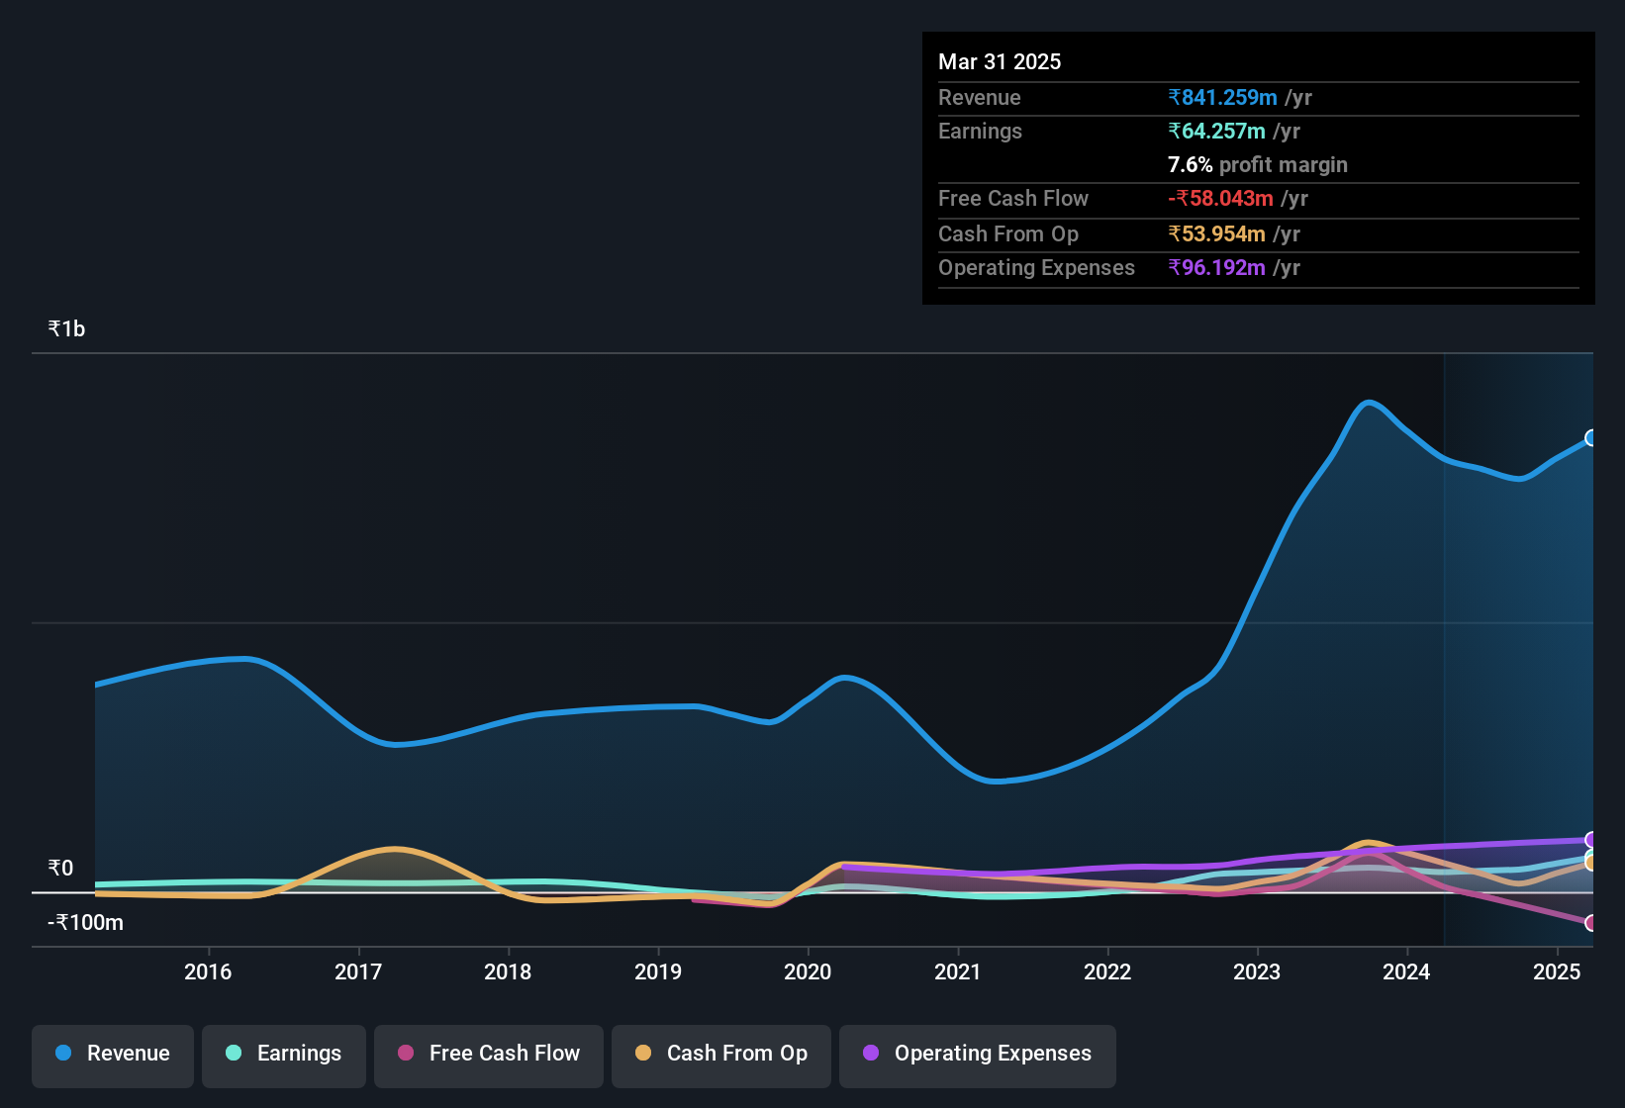The height and width of the screenshot is (1108, 1625).
Task: Click the ₹1b axis label
Action: coord(64,327)
